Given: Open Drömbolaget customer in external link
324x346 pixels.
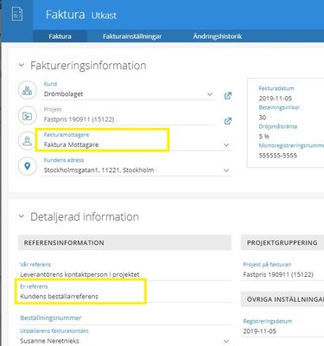Looking at the screenshot, I should click(x=228, y=96).
